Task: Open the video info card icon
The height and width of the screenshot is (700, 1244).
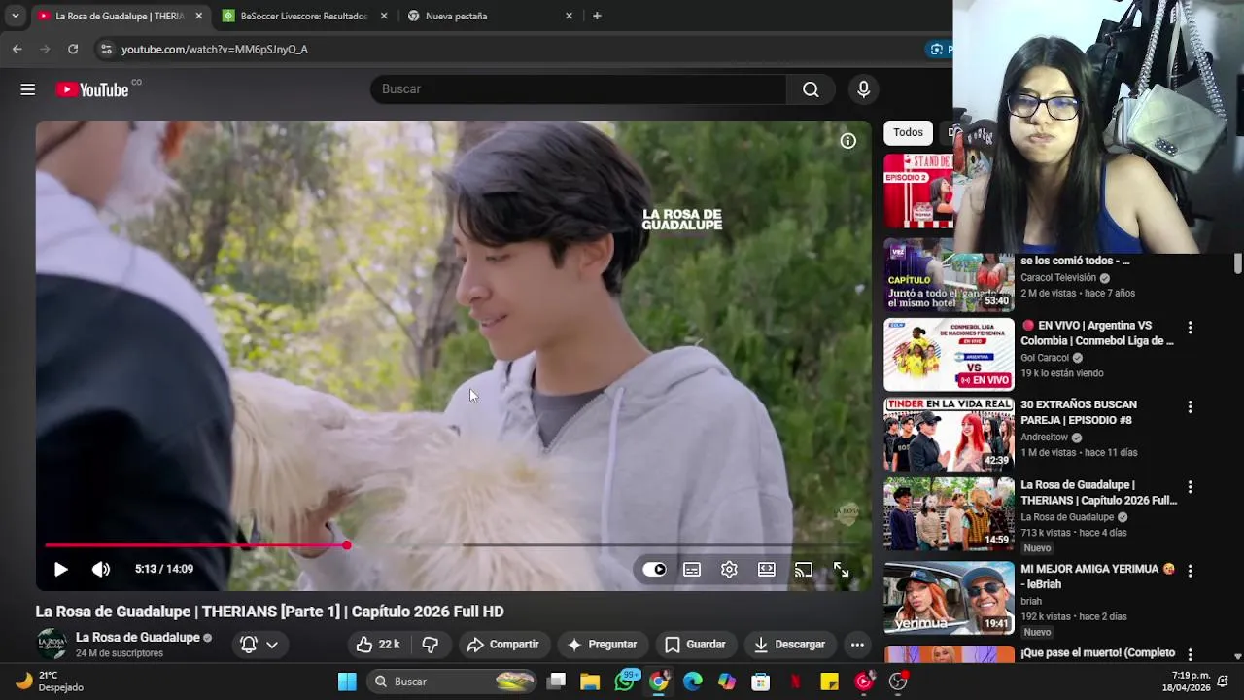Action: pos(848,141)
